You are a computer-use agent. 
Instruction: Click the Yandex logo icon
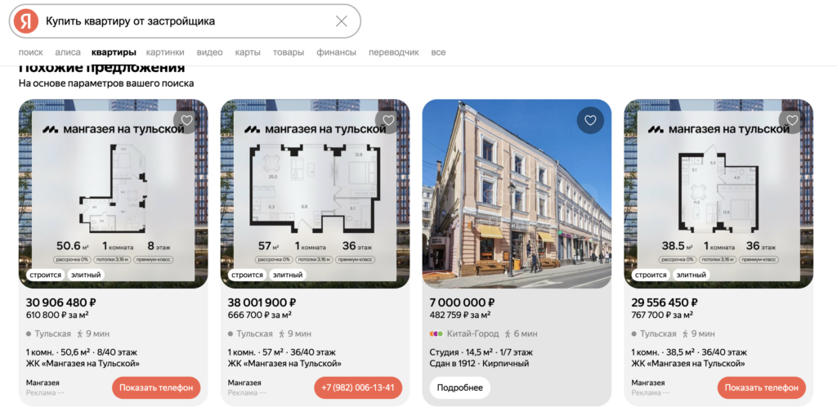coord(25,21)
